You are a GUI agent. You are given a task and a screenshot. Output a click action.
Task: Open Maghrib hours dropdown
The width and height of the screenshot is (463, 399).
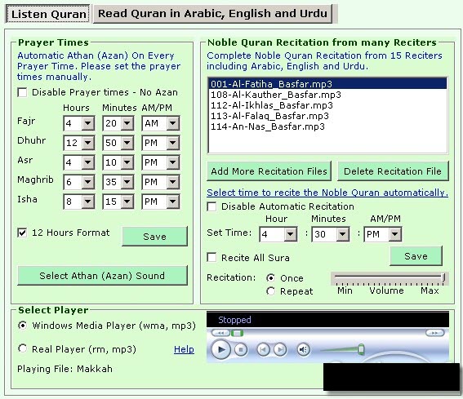click(x=88, y=182)
